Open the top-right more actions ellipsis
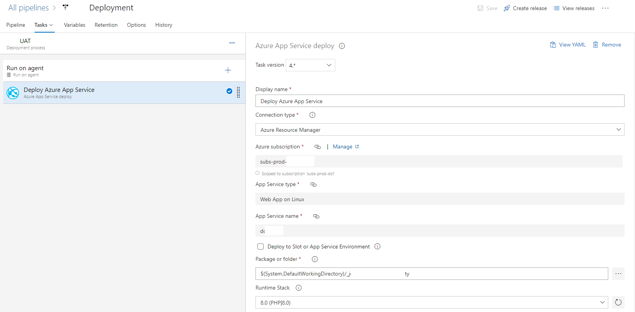Viewport: 635px width, 312px height. click(x=605, y=8)
